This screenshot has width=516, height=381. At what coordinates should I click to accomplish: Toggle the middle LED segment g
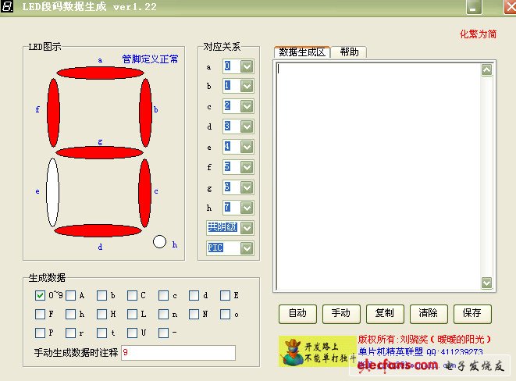tap(100, 152)
